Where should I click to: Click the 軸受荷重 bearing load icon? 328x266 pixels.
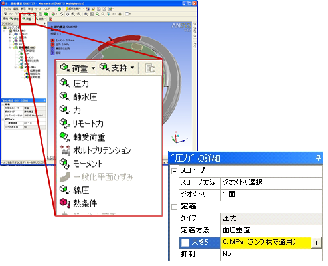[x=64, y=136]
